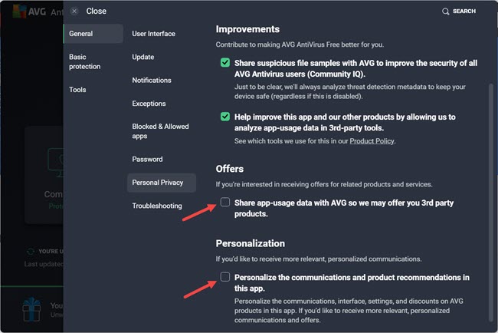Open Troubleshooting settings
The height and width of the screenshot is (333, 498).
[x=157, y=206]
